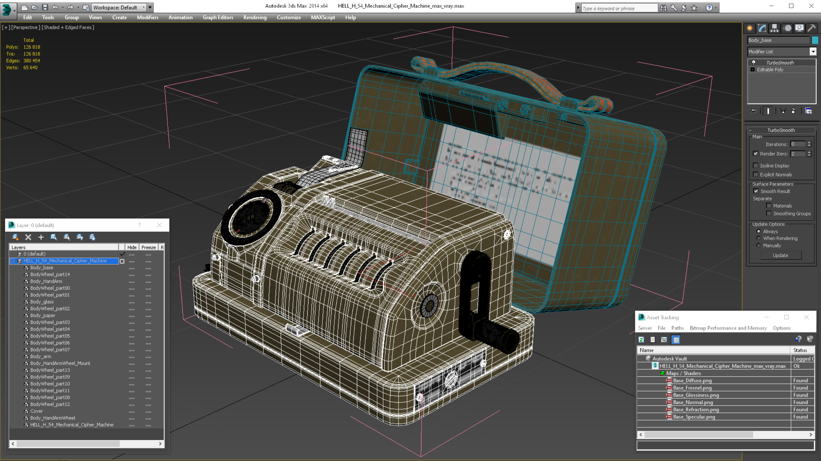
Task: Enable the Isoline Display checkbox
Action: tap(755, 165)
